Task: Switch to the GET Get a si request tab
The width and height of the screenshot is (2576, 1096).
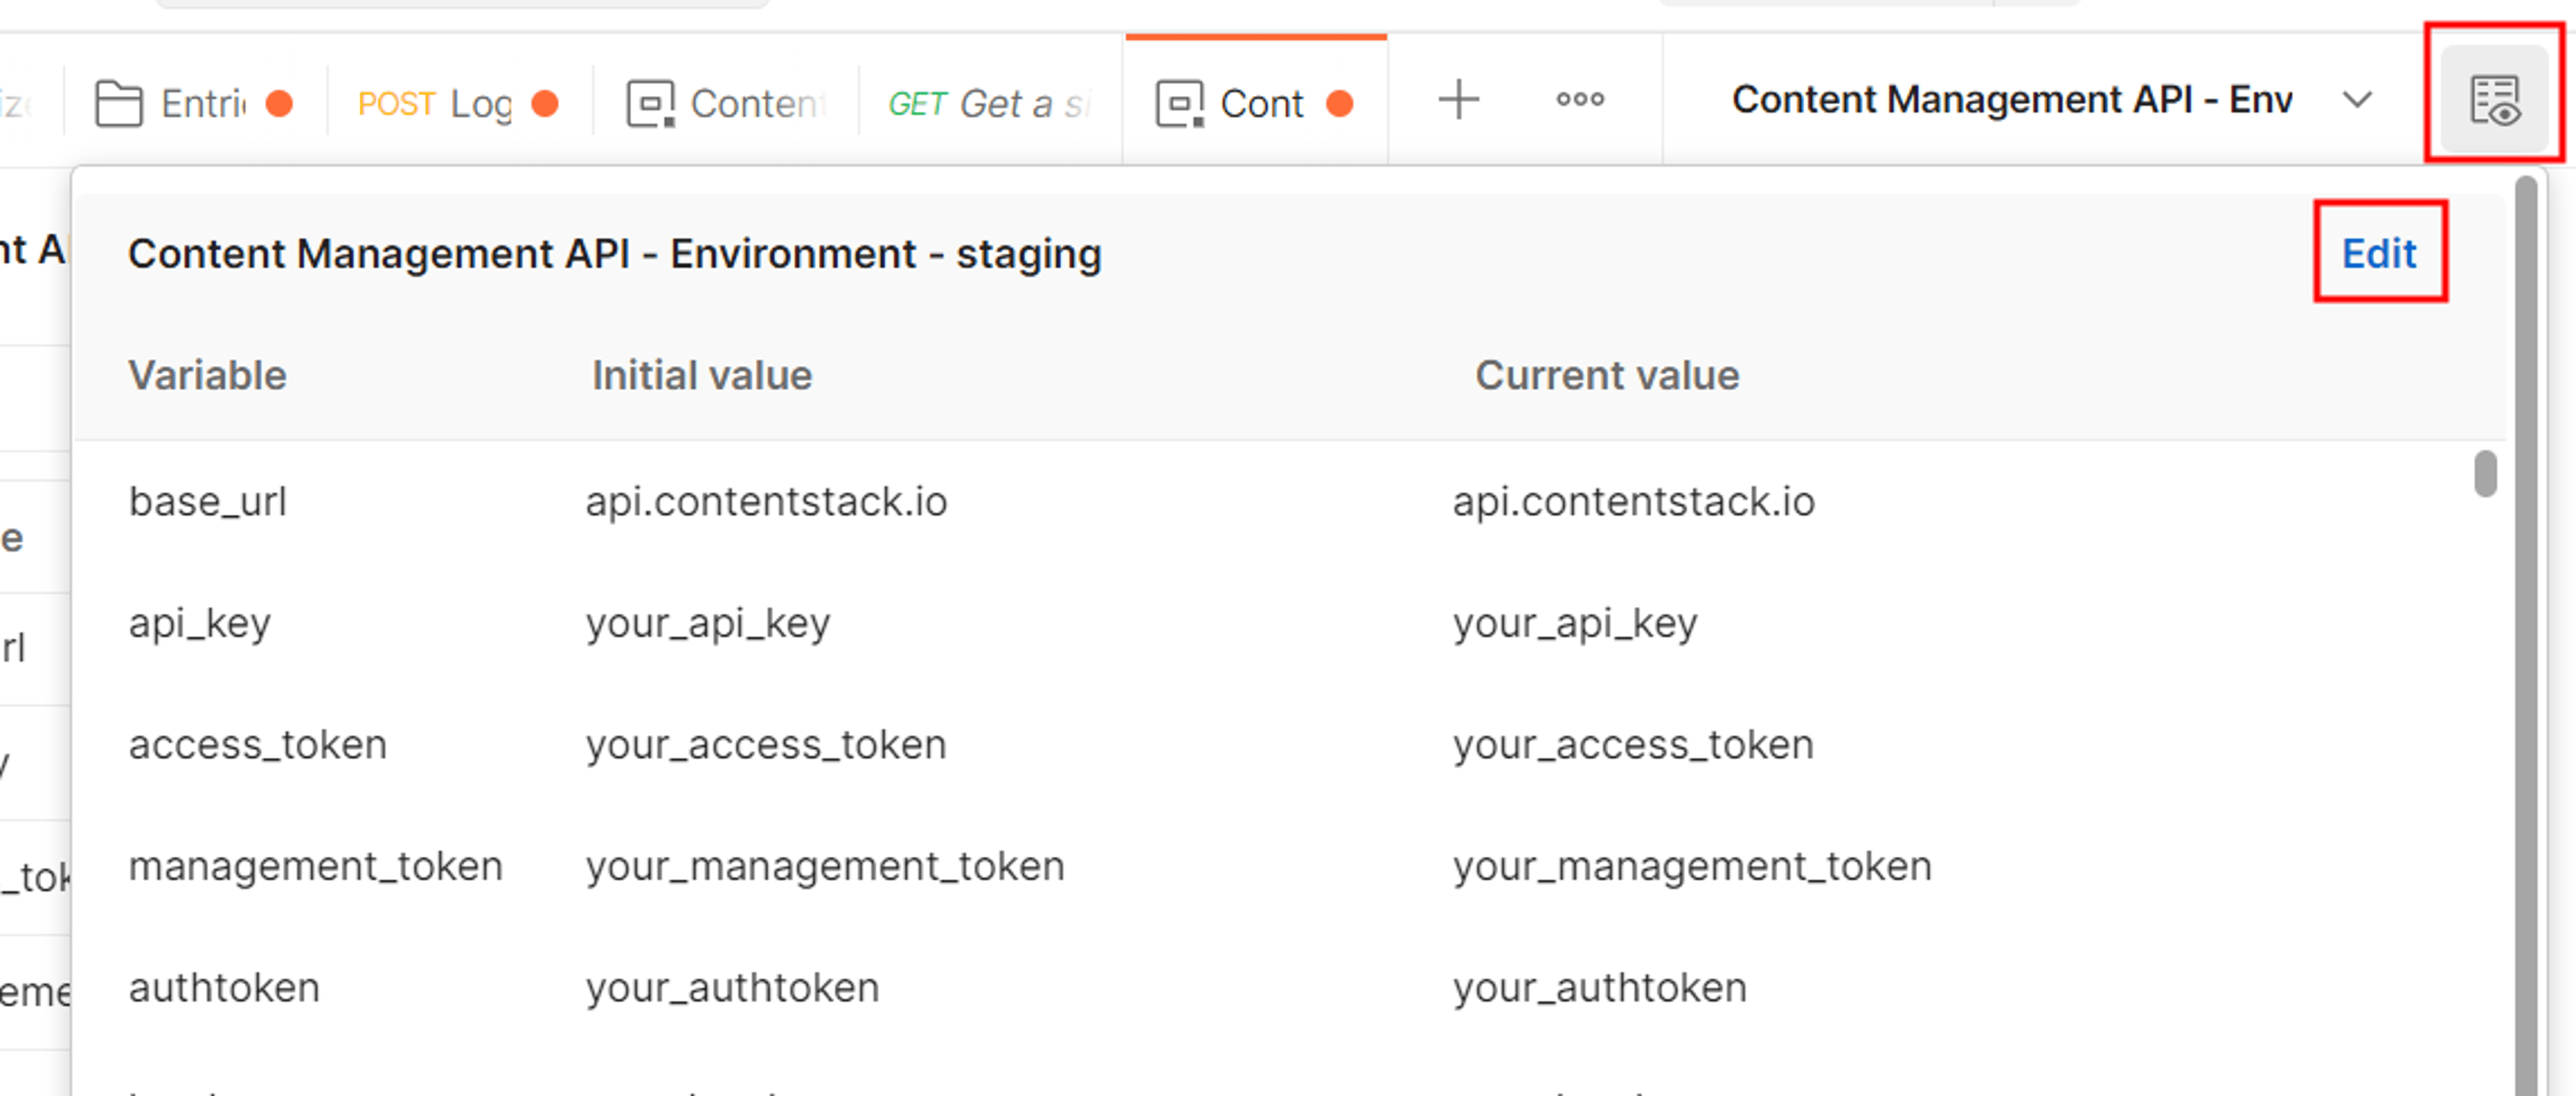Action: point(990,103)
